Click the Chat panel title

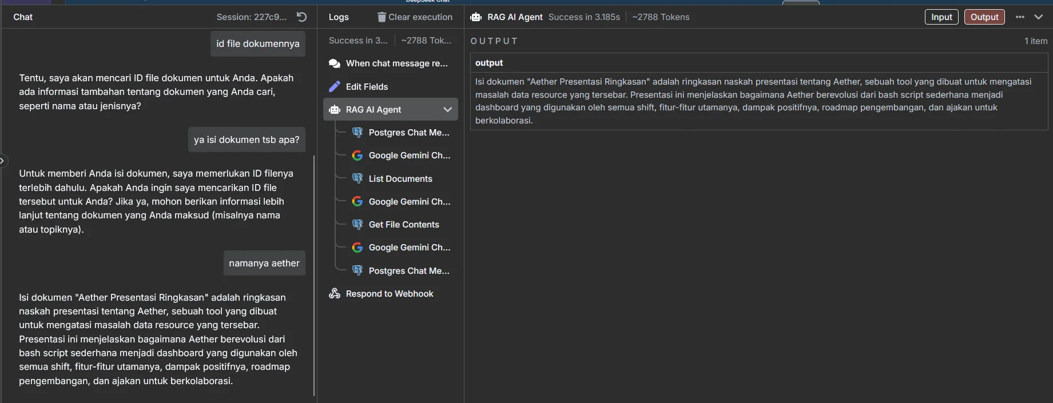23,17
